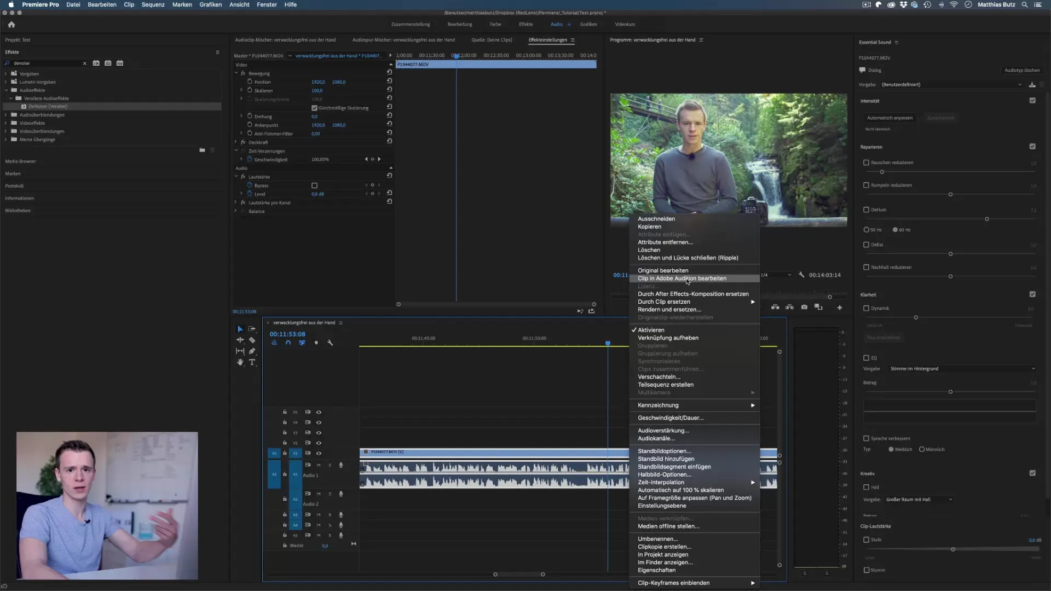
Task: Select the 50 Hz radio button
Action: click(866, 230)
